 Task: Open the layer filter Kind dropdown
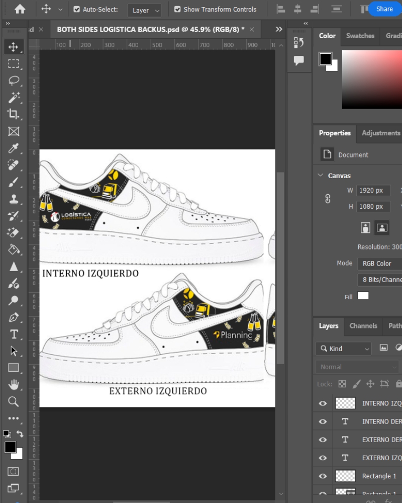344,349
